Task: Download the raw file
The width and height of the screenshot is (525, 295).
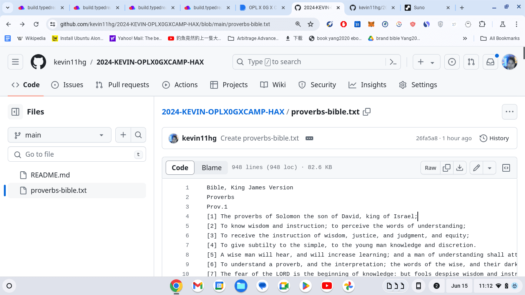Action: [459, 168]
